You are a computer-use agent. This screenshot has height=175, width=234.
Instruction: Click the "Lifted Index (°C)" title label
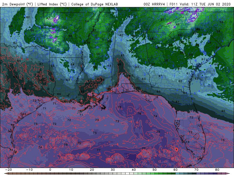pos(52,4)
